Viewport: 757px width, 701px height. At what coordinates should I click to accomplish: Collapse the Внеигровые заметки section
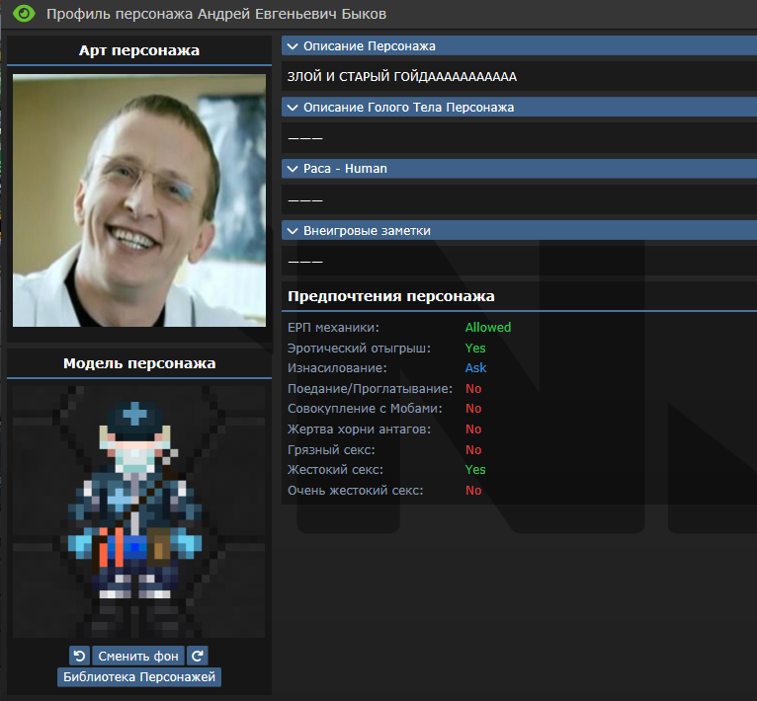[367, 230]
